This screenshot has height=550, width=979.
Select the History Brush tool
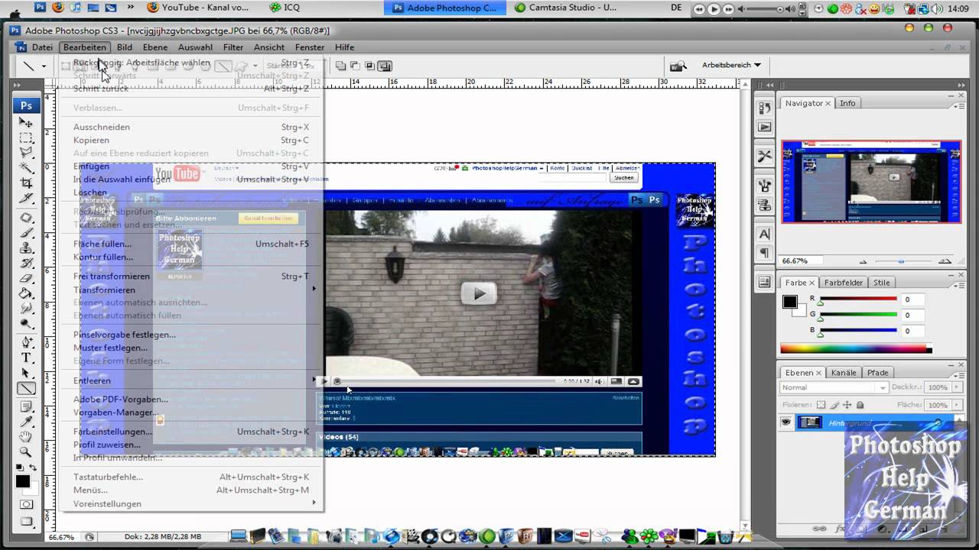26,264
